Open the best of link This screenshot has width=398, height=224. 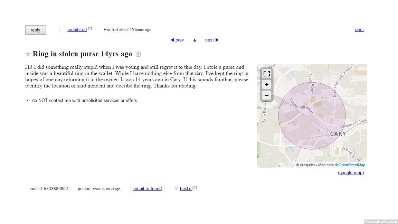tap(186, 189)
